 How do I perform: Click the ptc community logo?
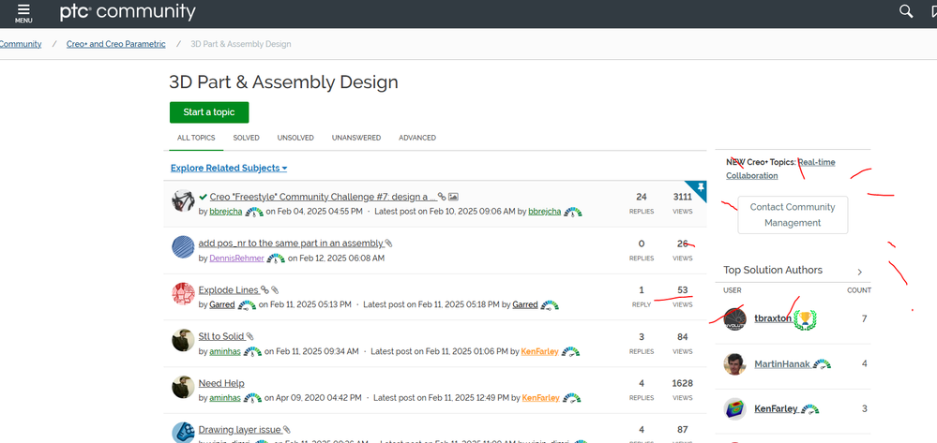pyautogui.click(x=128, y=11)
